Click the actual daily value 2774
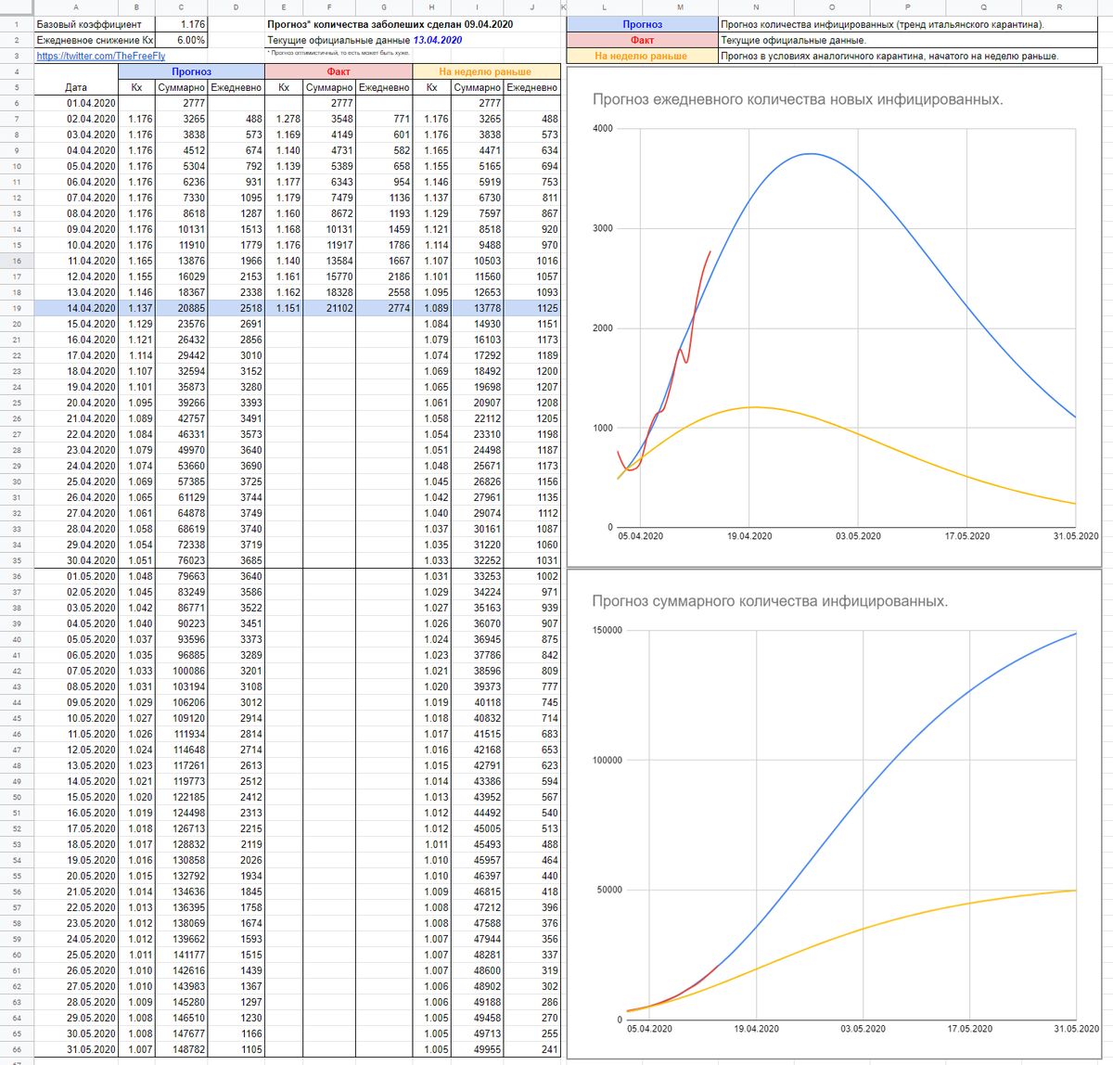This screenshot has width=1113, height=1065. point(384,308)
